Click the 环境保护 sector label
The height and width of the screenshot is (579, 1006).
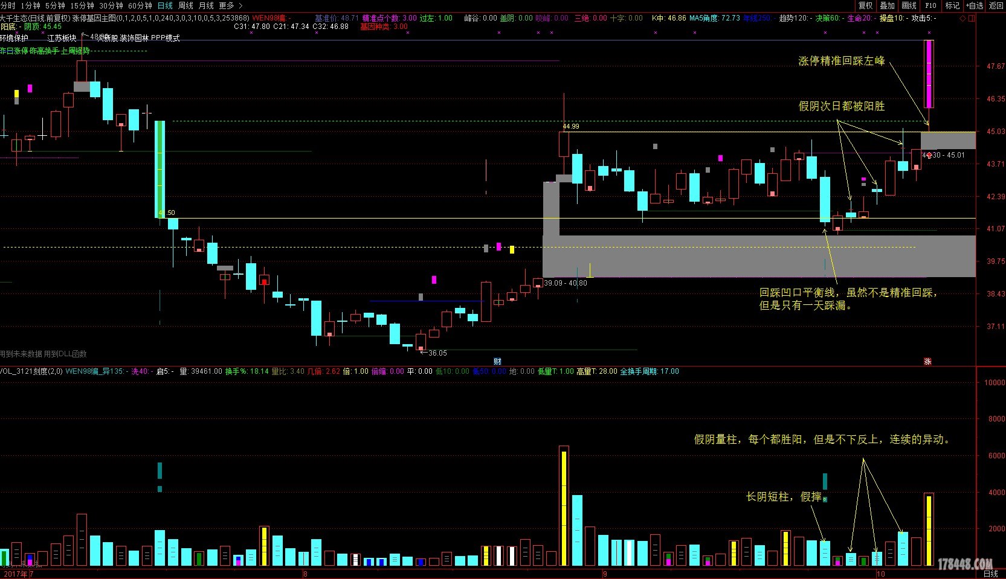point(14,38)
